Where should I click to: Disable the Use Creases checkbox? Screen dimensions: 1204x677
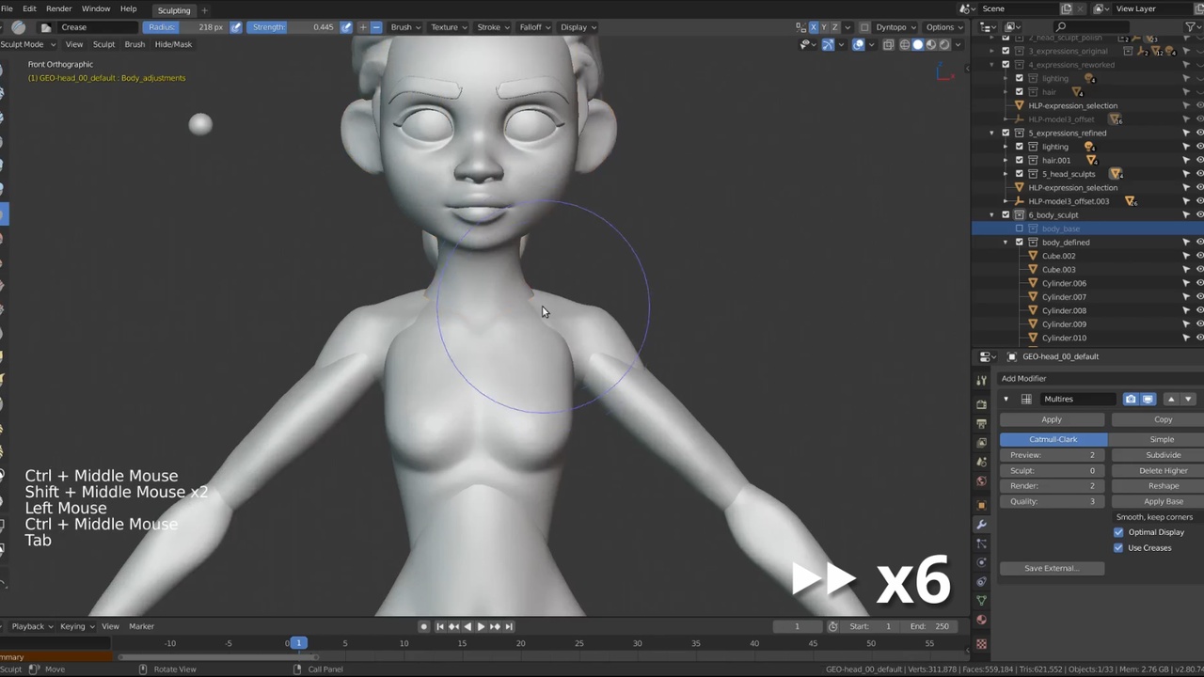[1118, 547]
